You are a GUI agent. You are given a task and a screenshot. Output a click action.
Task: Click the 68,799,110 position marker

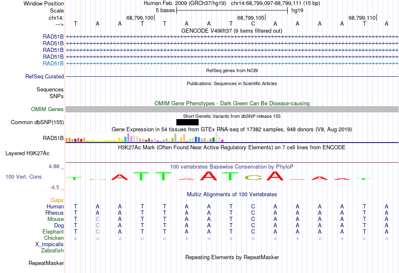pos(362,18)
